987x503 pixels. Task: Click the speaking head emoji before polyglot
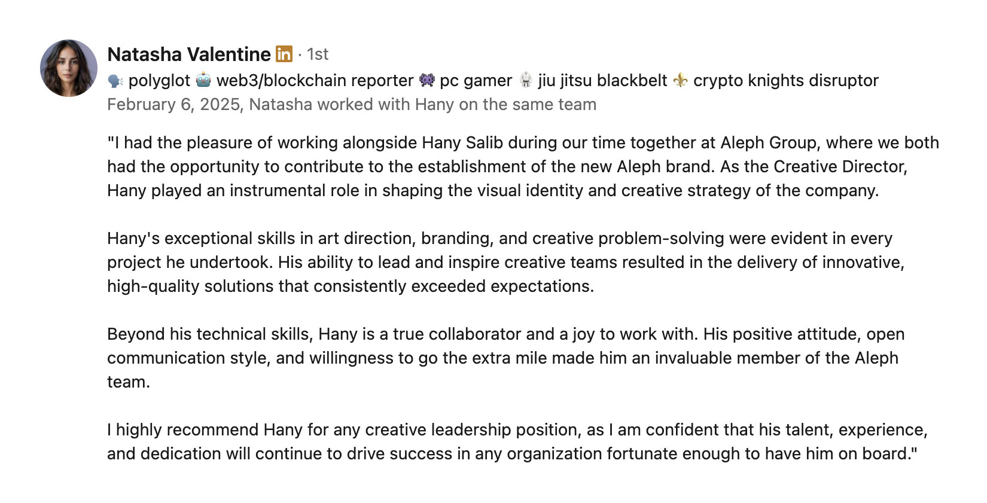coord(115,81)
